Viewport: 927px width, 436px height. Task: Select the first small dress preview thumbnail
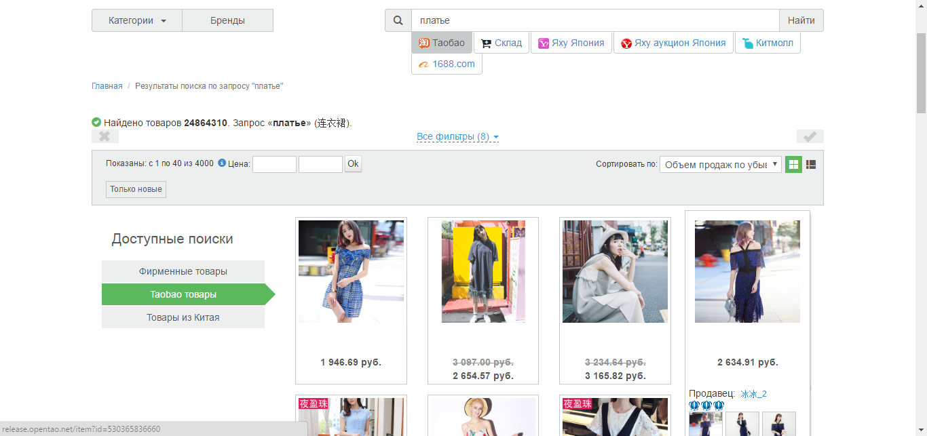click(706, 424)
